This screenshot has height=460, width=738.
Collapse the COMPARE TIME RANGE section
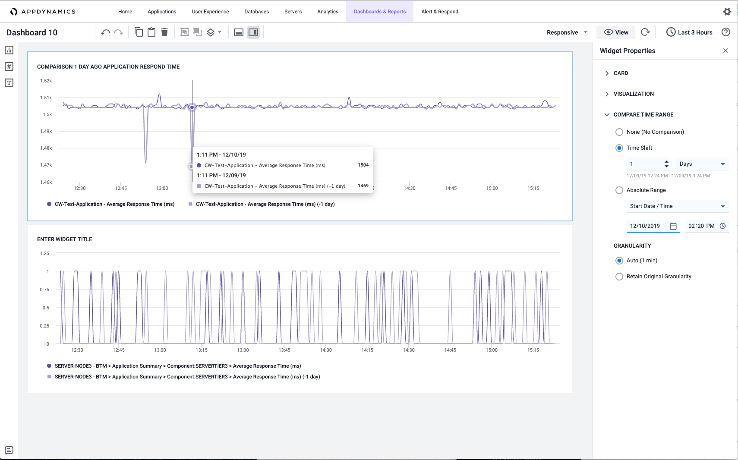pyautogui.click(x=639, y=115)
